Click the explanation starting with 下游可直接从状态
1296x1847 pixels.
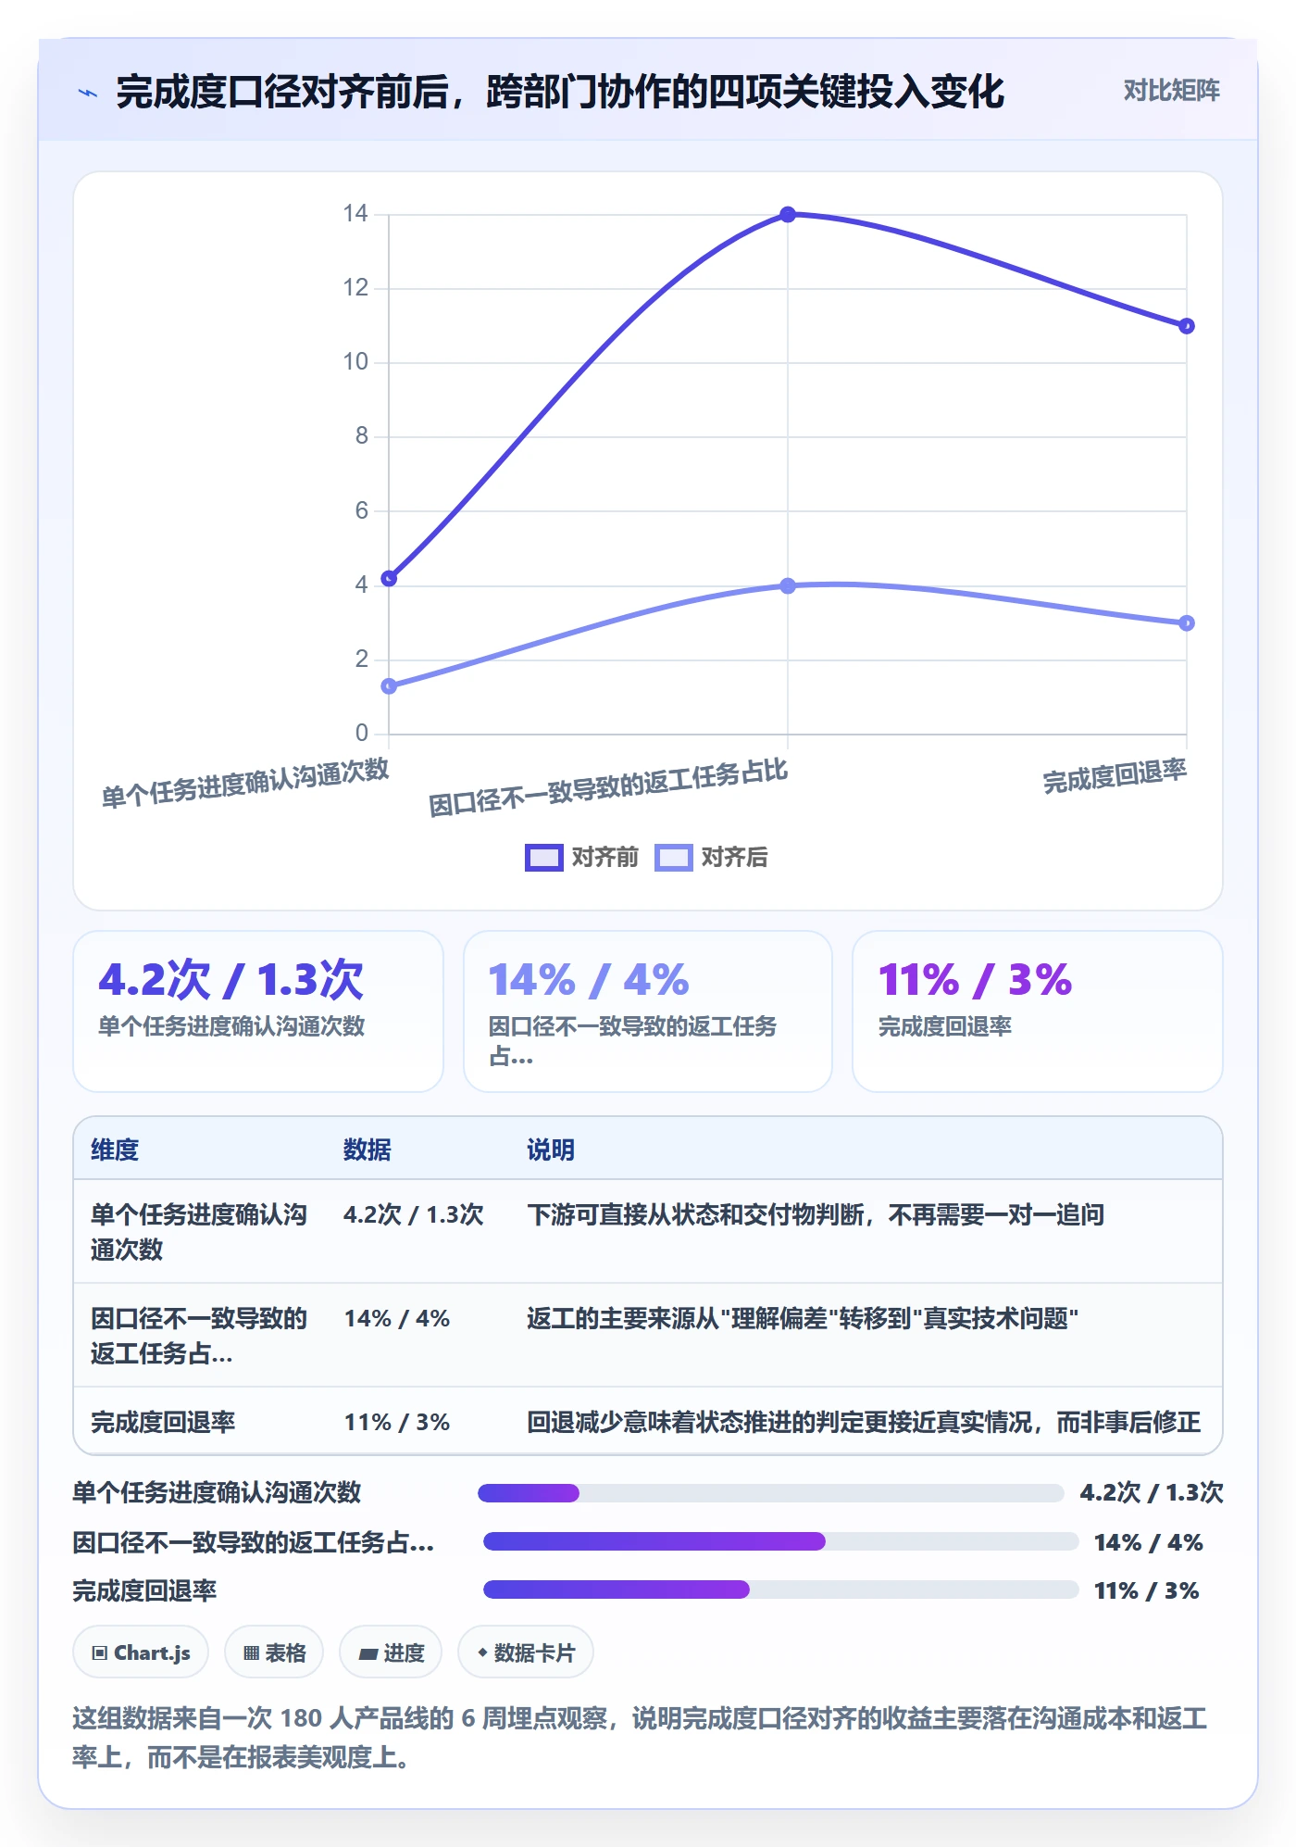(816, 1214)
